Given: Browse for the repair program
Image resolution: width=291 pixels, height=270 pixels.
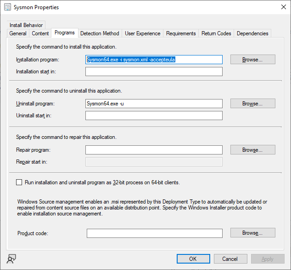Looking at the screenshot, I should pos(253,150).
